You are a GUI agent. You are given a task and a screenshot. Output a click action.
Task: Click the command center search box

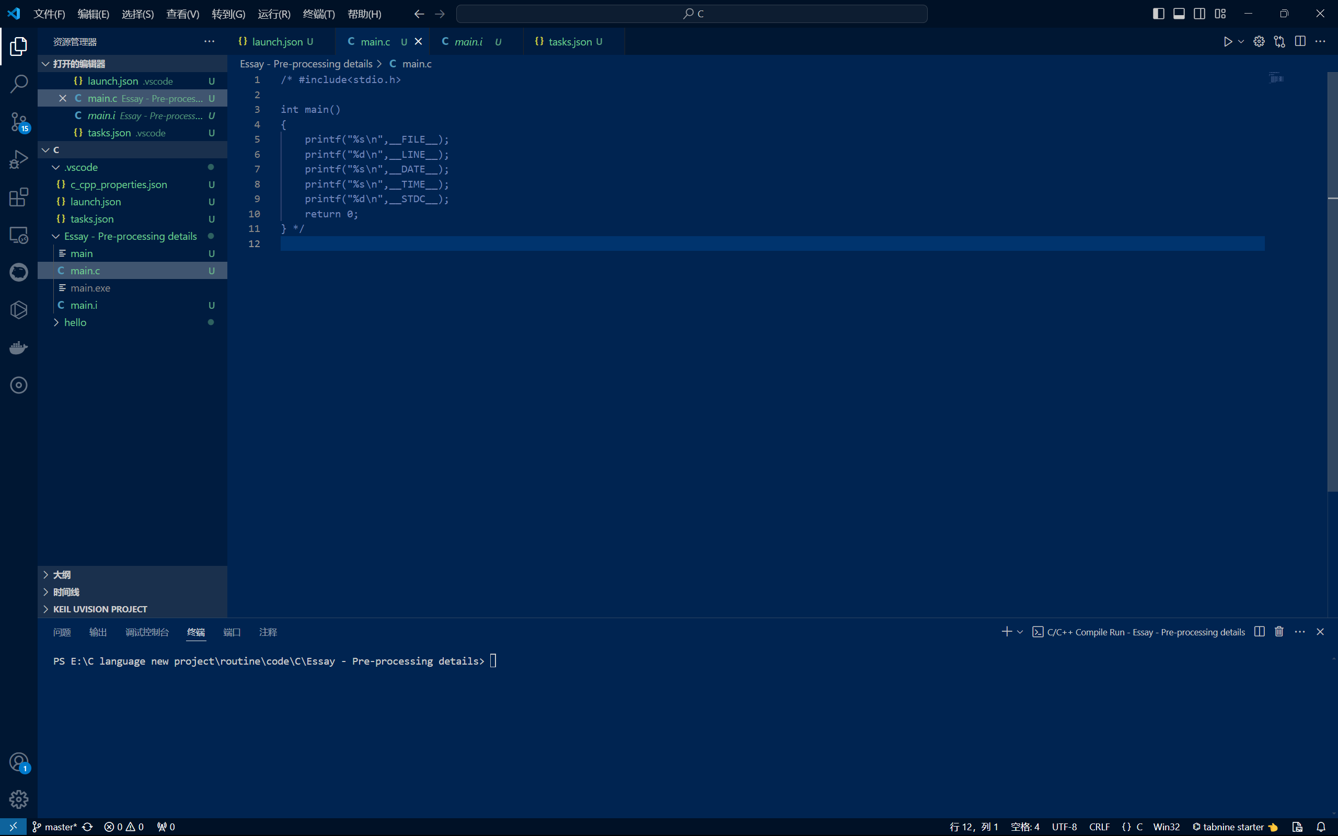pos(691,14)
